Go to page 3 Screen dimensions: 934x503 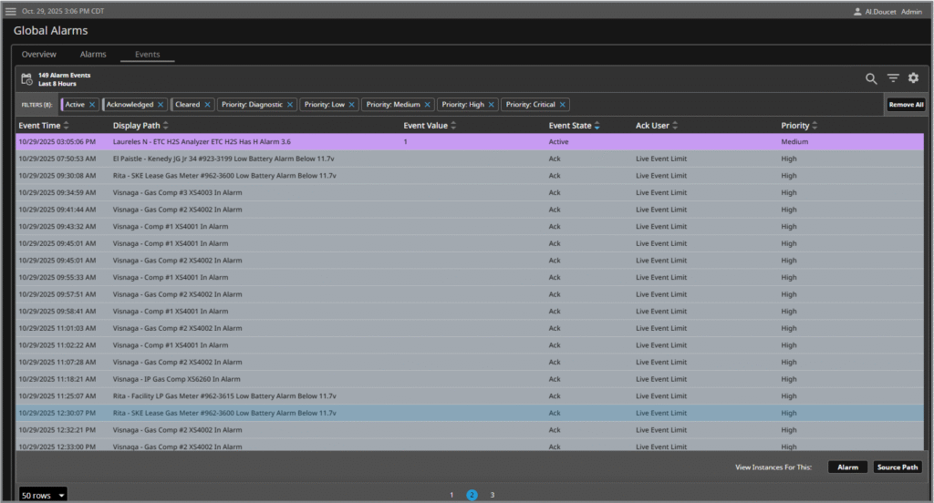coord(493,495)
